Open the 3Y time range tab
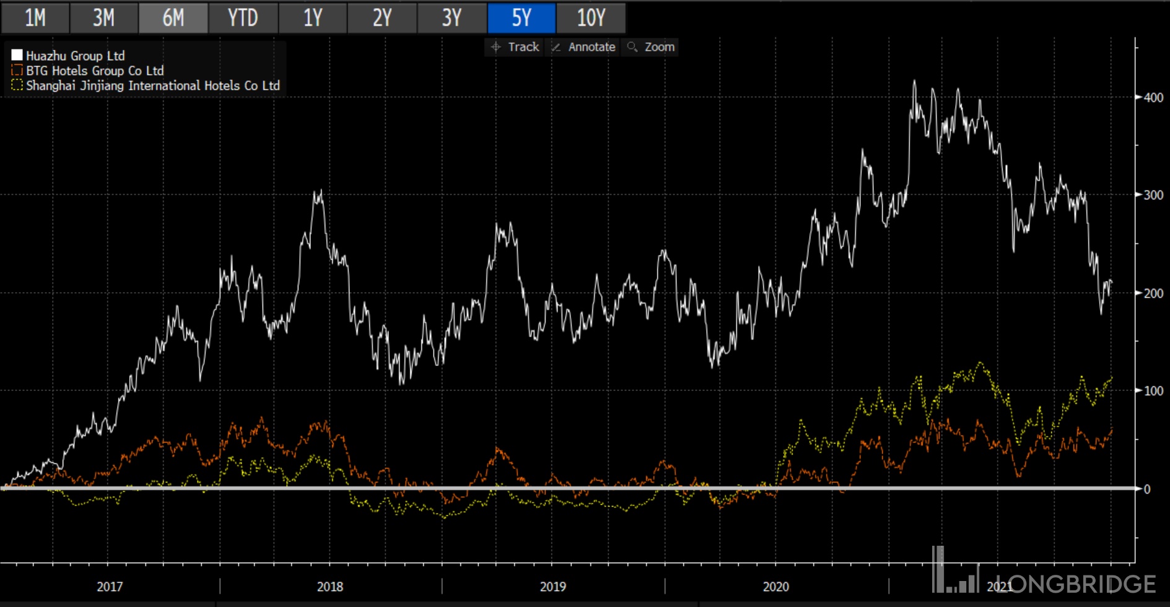This screenshot has width=1170, height=607. 452,18
